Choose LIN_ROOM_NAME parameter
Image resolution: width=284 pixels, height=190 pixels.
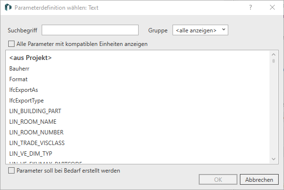(33, 122)
